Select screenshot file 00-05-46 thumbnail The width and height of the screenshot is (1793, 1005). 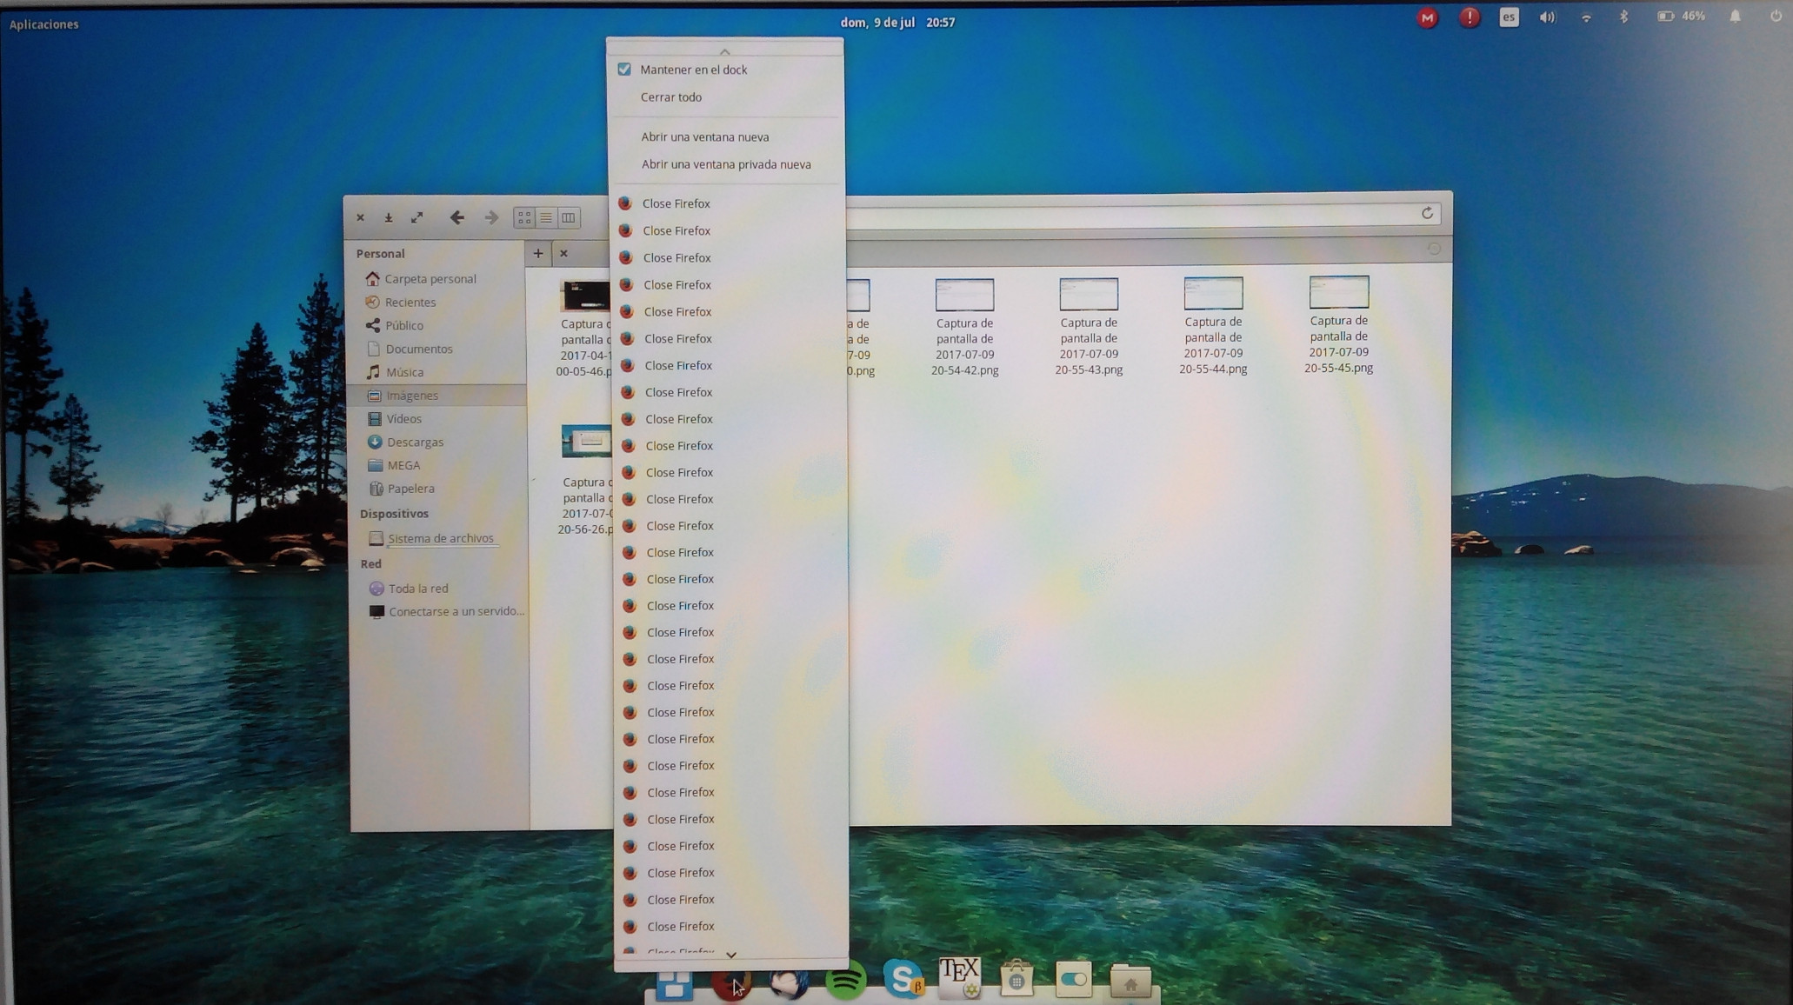(584, 296)
